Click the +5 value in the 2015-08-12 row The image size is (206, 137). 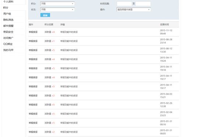click(x=53, y=50)
